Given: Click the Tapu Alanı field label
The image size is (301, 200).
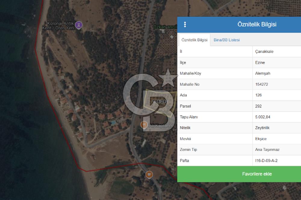Looking at the screenshot, I should coord(189,117).
